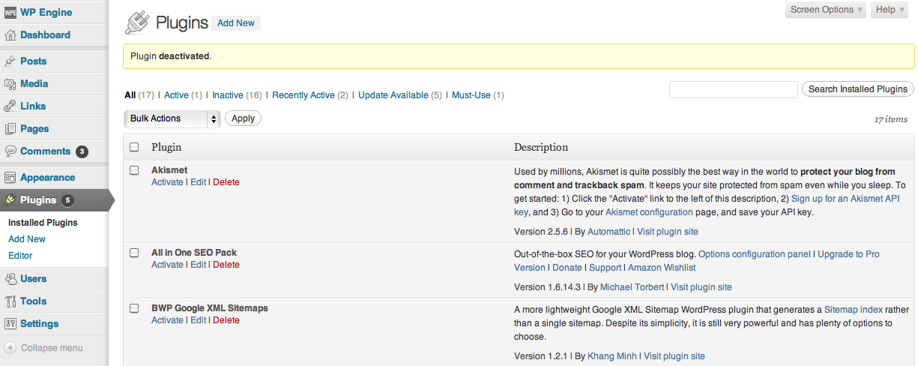Click the plugin search input field
This screenshot has height=366, width=918.
tap(733, 90)
